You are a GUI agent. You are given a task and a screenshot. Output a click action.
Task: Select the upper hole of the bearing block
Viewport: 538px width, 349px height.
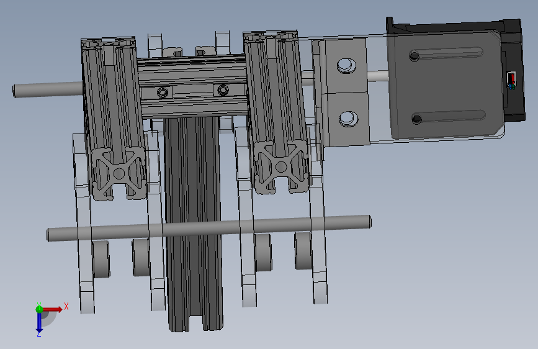(x=346, y=66)
